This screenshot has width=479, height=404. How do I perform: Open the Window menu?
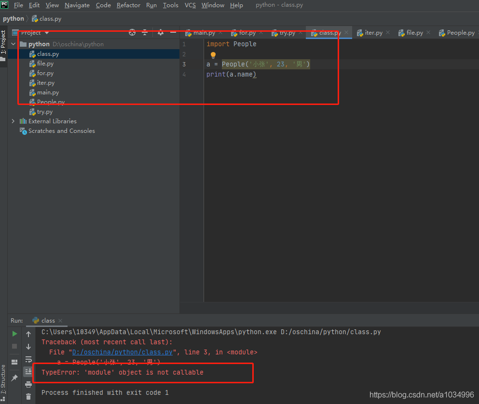[213, 5]
